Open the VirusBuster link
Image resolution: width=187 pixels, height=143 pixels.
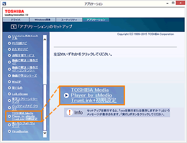coord(20,131)
